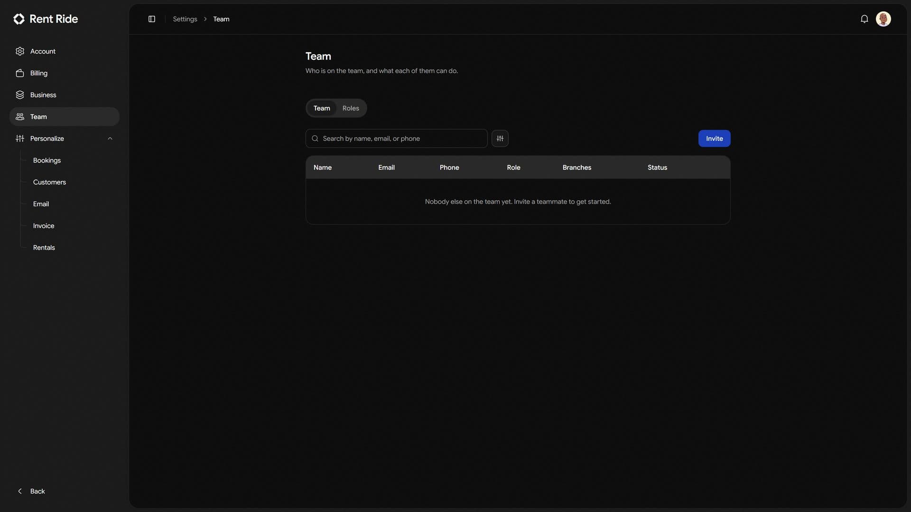Screen dimensions: 911x512
Task: Click the Email column header
Action: tap(386, 167)
